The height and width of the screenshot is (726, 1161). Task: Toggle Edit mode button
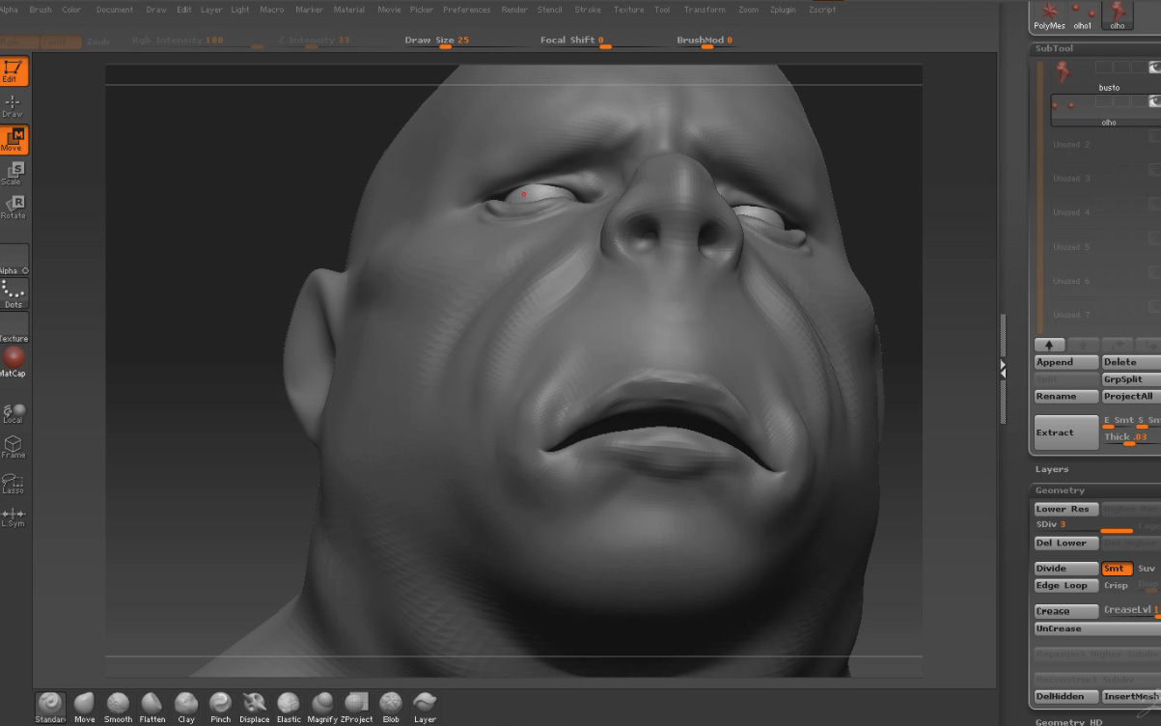[x=14, y=70]
